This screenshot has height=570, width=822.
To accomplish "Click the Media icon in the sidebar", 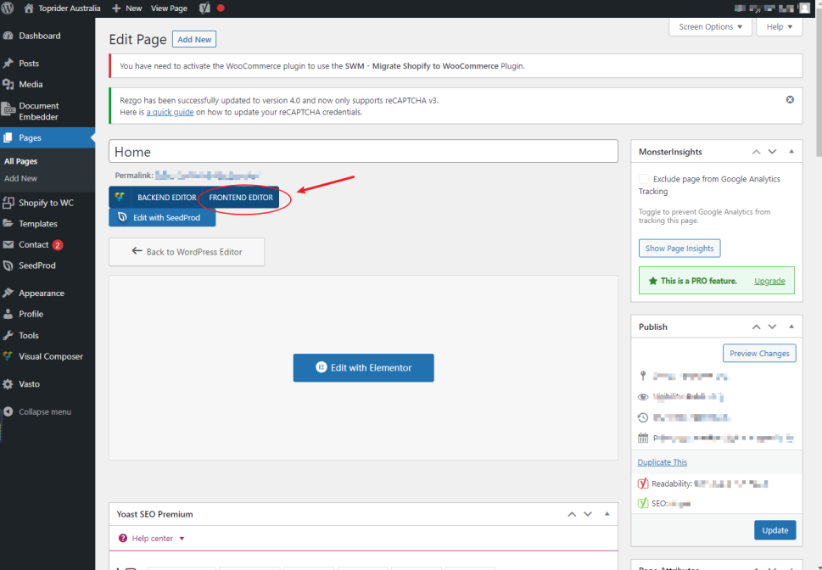I will [8, 85].
